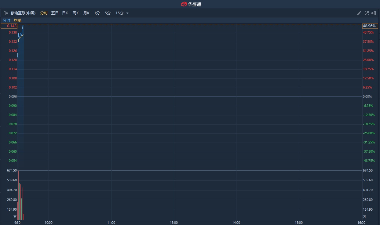Select the 月K monthly candlestick view
The image size is (380, 225).
click(86, 13)
